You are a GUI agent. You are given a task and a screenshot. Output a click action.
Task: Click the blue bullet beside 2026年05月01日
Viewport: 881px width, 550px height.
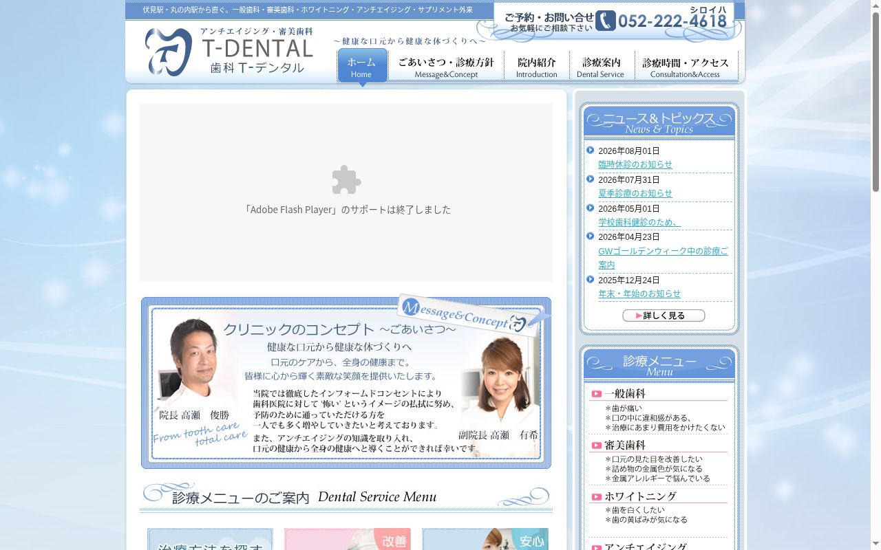(591, 208)
